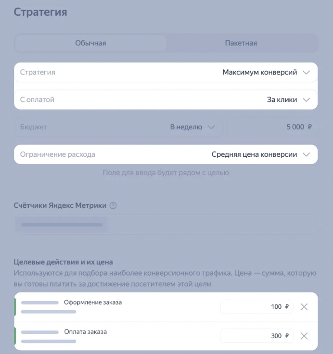Open the Максимум конверсий strategy dropdown
This screenshot has height=354, width=333.
pos(166,72)
